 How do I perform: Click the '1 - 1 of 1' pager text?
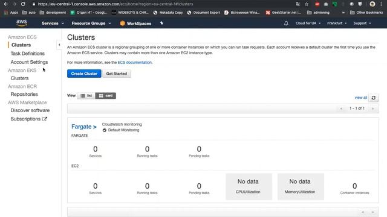[x=357, y=108]
